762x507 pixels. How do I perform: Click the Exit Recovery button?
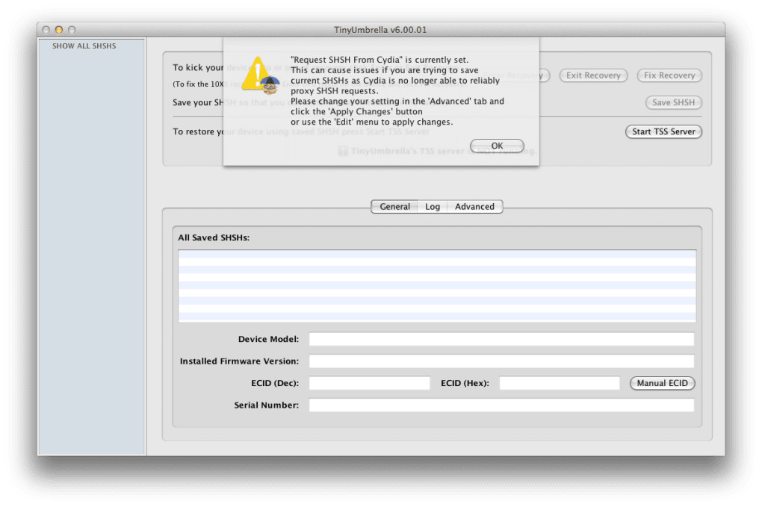tap(593, 75)
